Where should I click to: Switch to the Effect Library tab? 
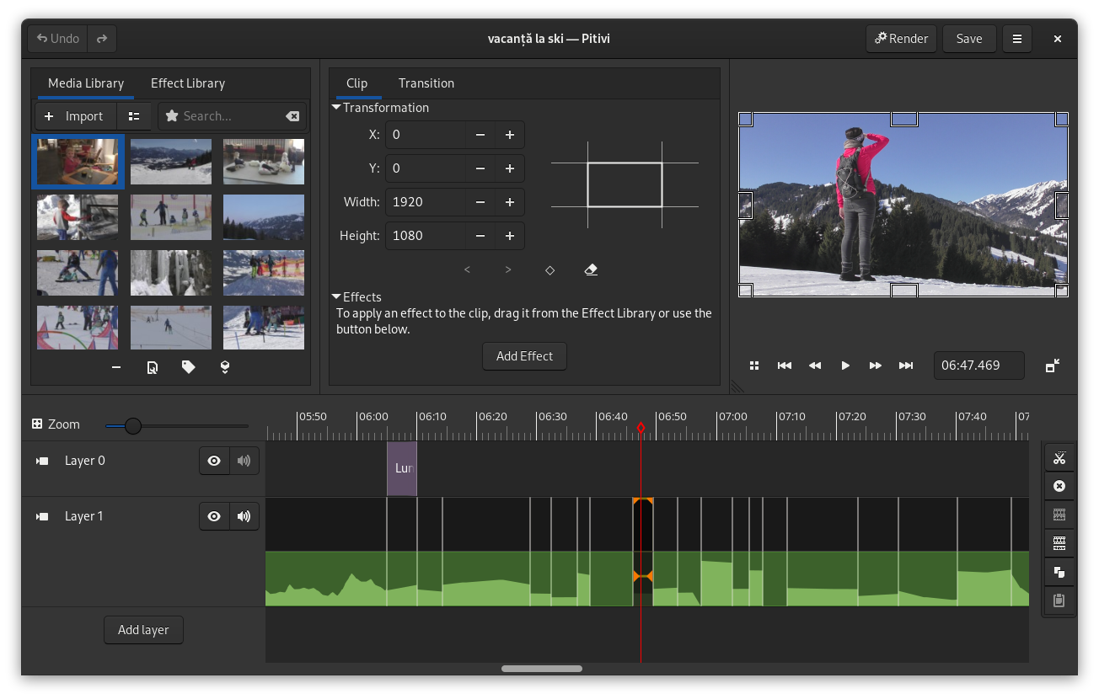tap(187, 83)
